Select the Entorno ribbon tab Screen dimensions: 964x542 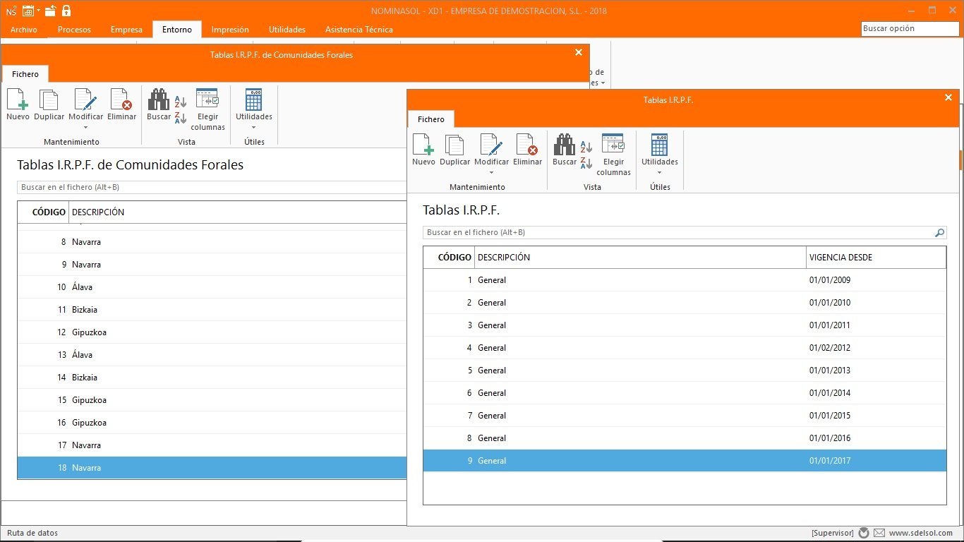pos(177,30)
